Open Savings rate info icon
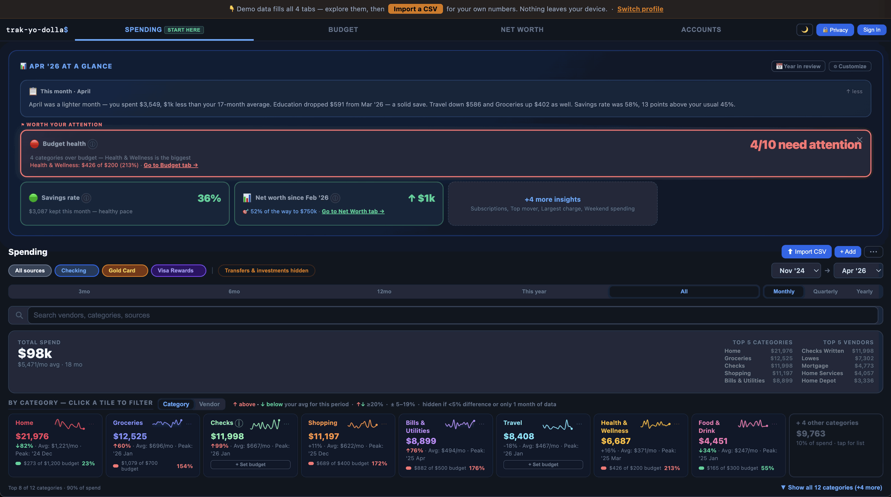The image size is (891, 497). [x=87, y=198]
